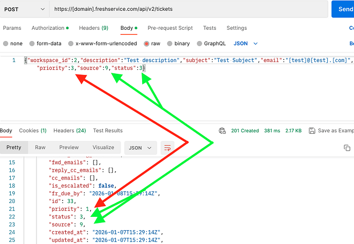
Task: Select the form-data radio button
Action: (32, 44)
